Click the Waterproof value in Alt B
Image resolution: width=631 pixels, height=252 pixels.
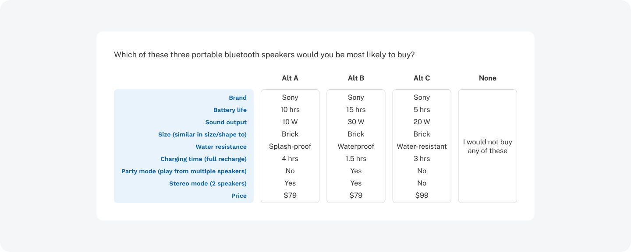pos(356,146)
